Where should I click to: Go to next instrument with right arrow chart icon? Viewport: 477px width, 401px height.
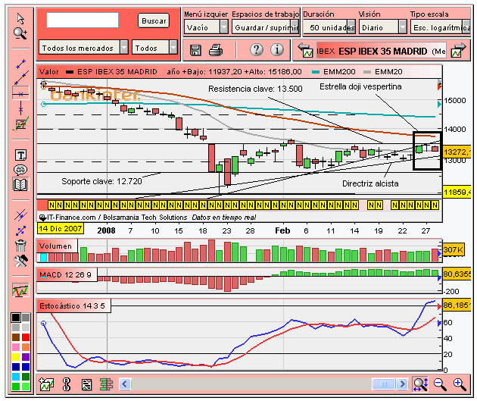[458, 51]
